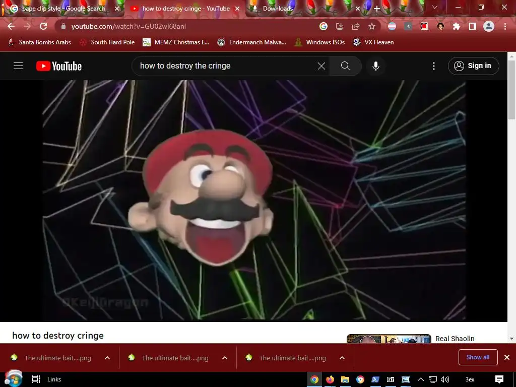Open File Explorer from the taskbar

pos(345,379)
